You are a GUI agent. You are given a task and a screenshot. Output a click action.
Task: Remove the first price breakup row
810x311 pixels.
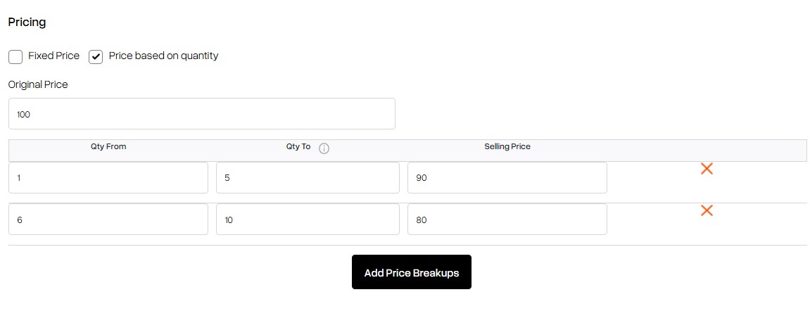[707, 168]
